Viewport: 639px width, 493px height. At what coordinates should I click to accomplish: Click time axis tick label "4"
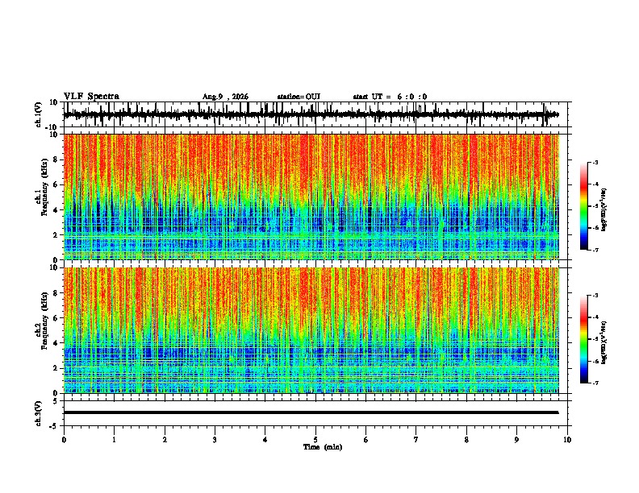[265, 440]
